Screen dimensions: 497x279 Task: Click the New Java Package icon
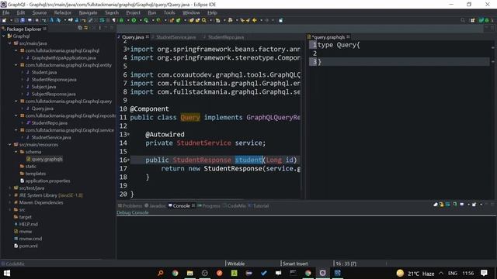(172, 20)
